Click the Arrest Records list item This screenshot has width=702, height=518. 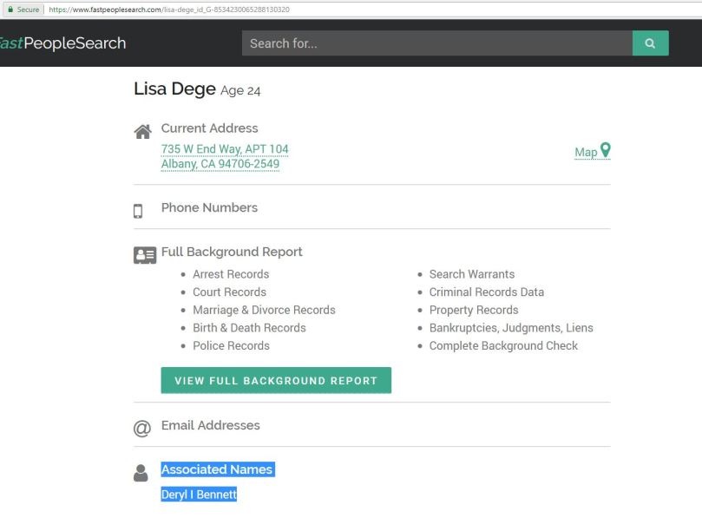(231, 274)
